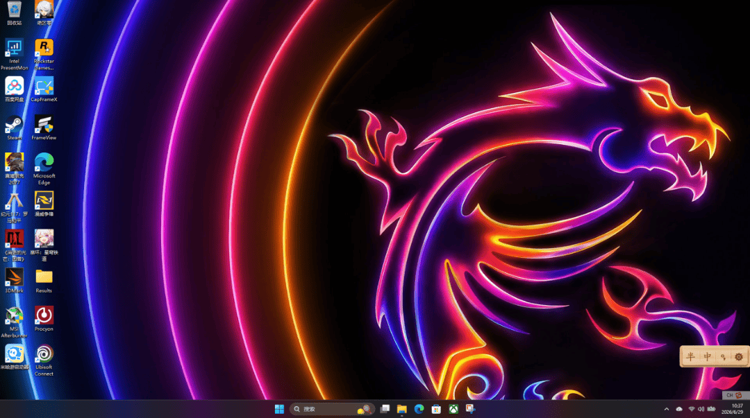The width and height of the screenshot is (750, 418).
Task: Click the MSI Afterburner desktop icon
Action: click(15, 322)
